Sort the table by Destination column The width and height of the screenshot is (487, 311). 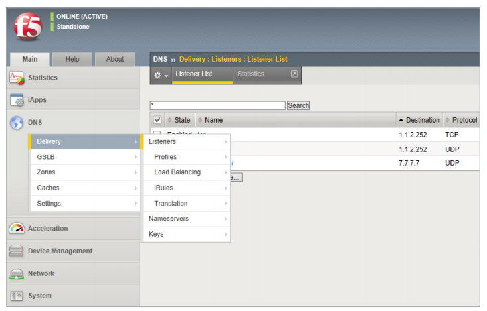coord(419,120)
